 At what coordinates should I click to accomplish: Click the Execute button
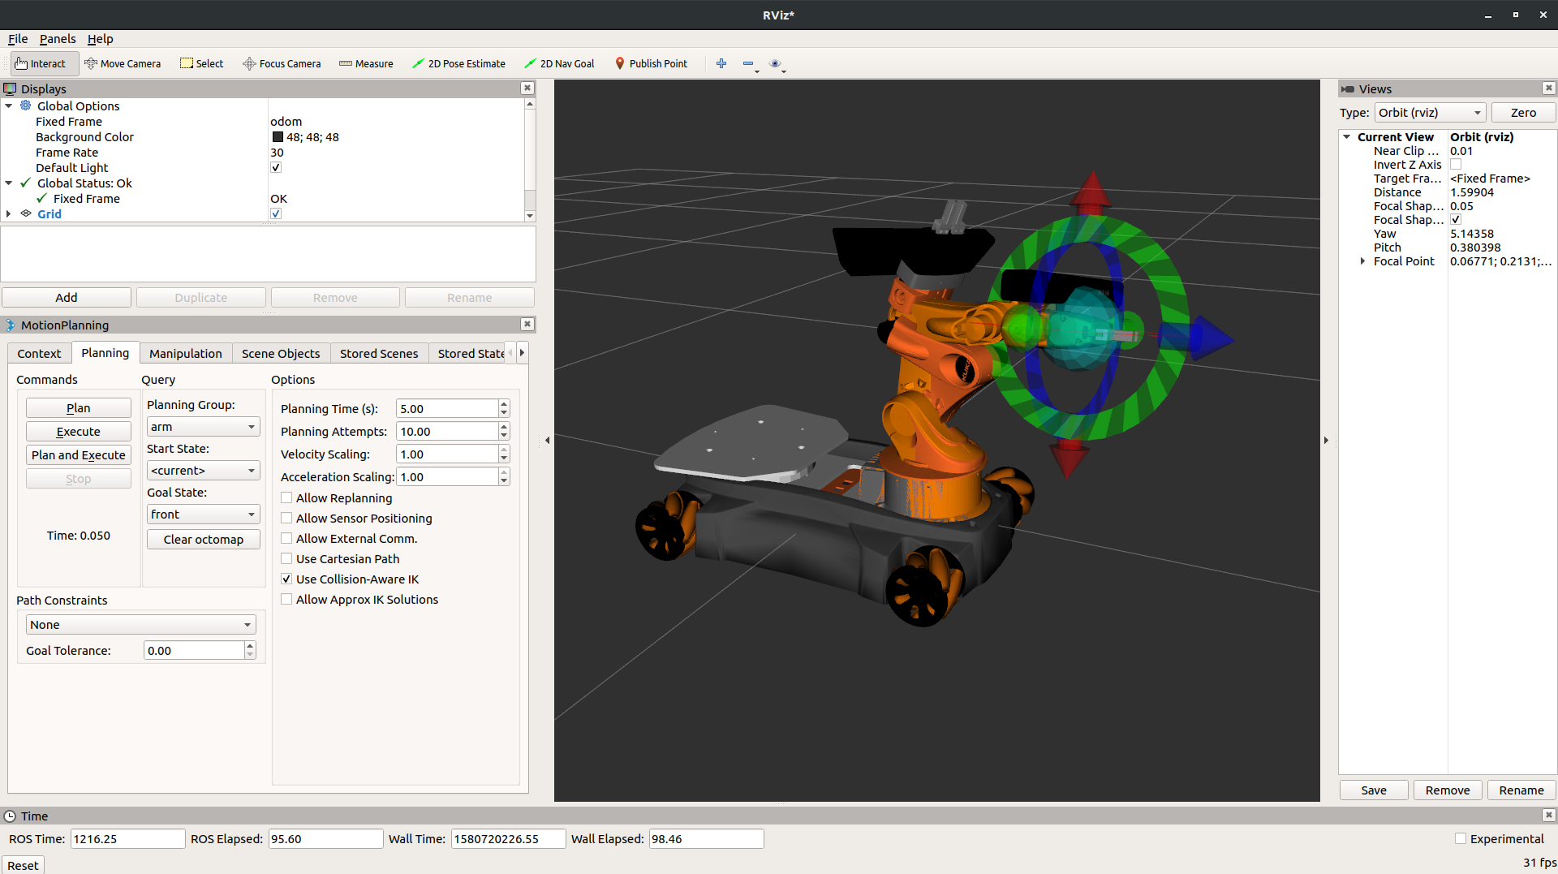coord(78,431)
